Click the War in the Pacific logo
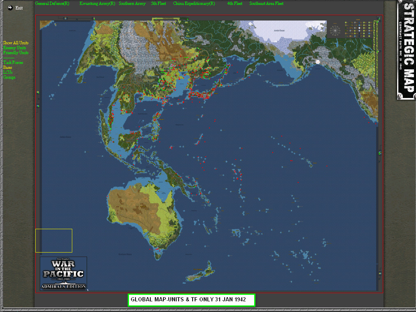This screenshot has height=312, width=416. point(63,273)
